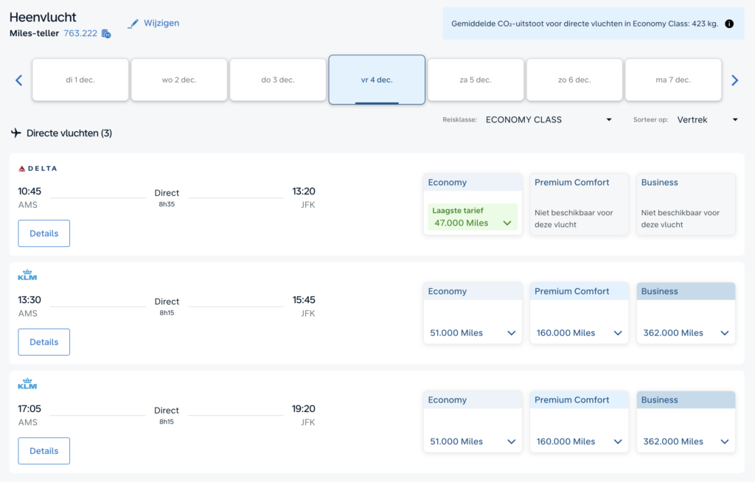The width and height of the screenshot is (755, 482).
Task: Click the Miles-teller calculator icon
Action: 106,34
